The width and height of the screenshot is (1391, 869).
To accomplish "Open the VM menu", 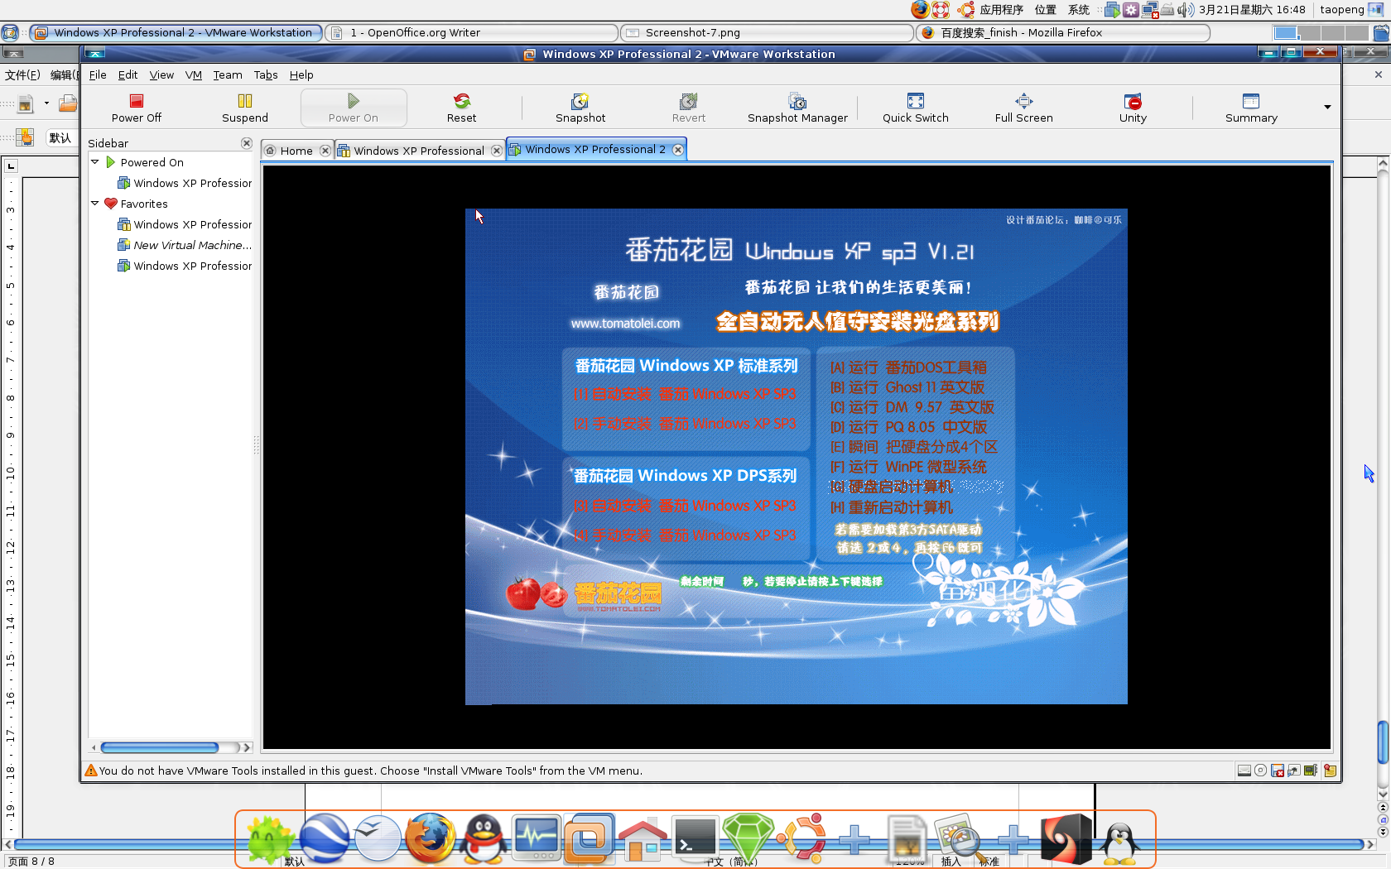I will [x=194, y=74].
